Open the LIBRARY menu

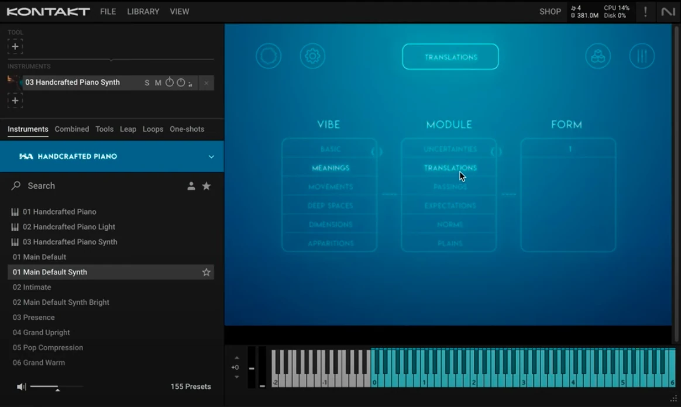point(143,12)
